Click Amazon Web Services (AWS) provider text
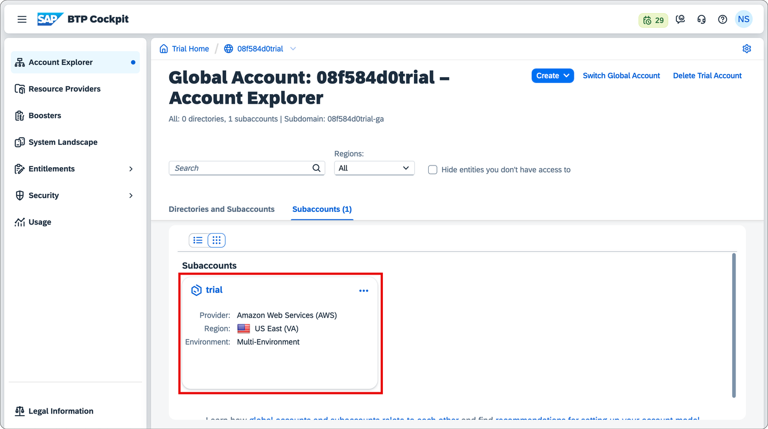 tap(287, 315)
